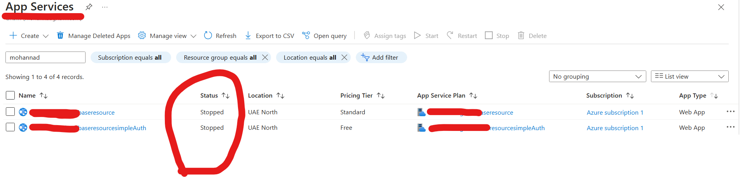Open Manage Deleted Apps trash icon
Viewport: 740px width, 177px height.
point(60,36)
